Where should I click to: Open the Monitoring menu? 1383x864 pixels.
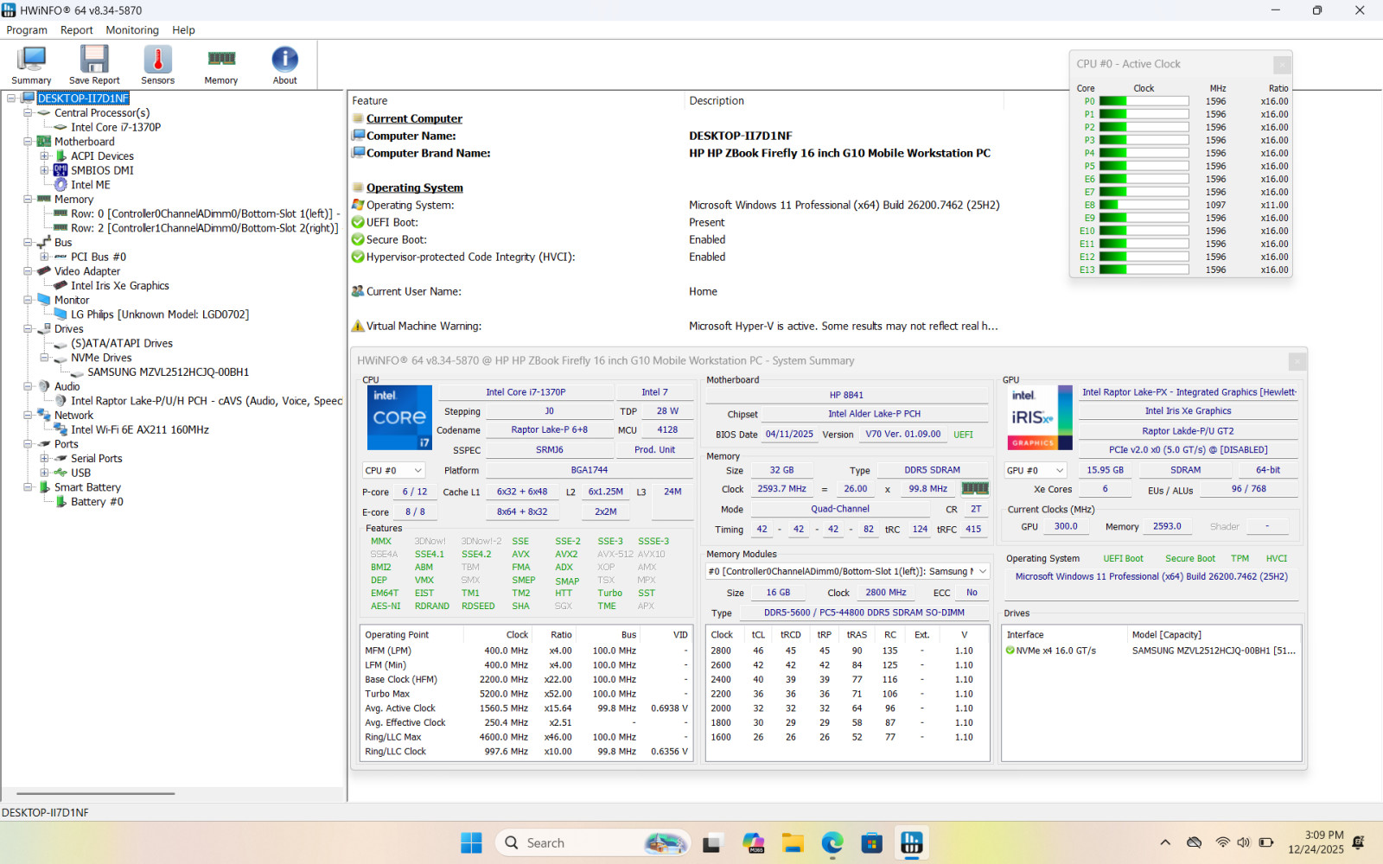(x=132, y=30)
